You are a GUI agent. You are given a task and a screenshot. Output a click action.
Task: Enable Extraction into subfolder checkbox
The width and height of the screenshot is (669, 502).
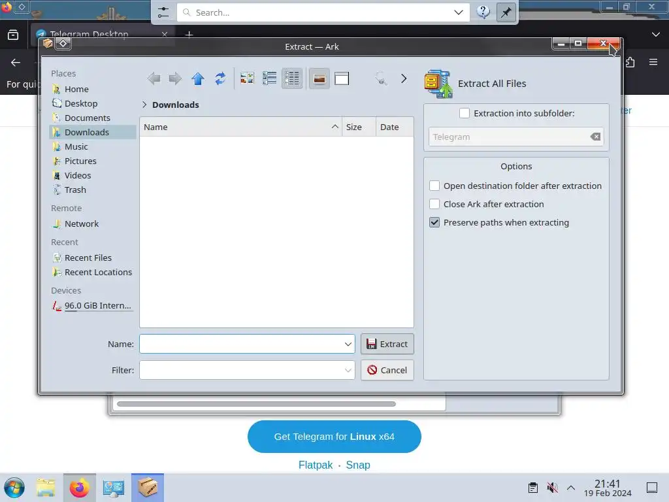(465, 113)
